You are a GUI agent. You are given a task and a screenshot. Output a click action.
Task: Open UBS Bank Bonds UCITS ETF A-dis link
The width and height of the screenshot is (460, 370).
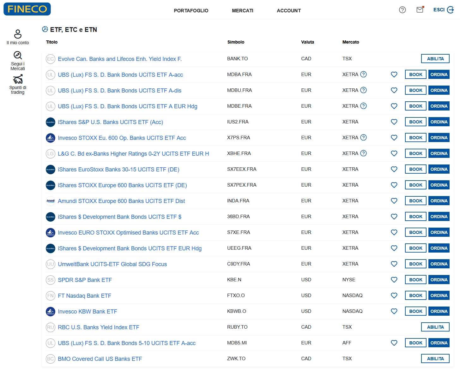119,91
